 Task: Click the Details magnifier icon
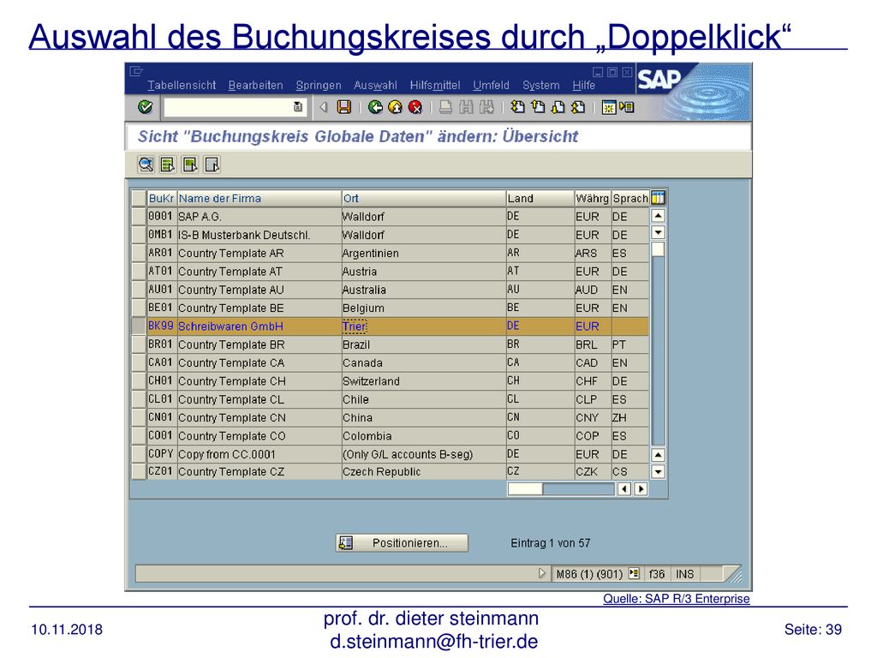[x=146, y=164]
